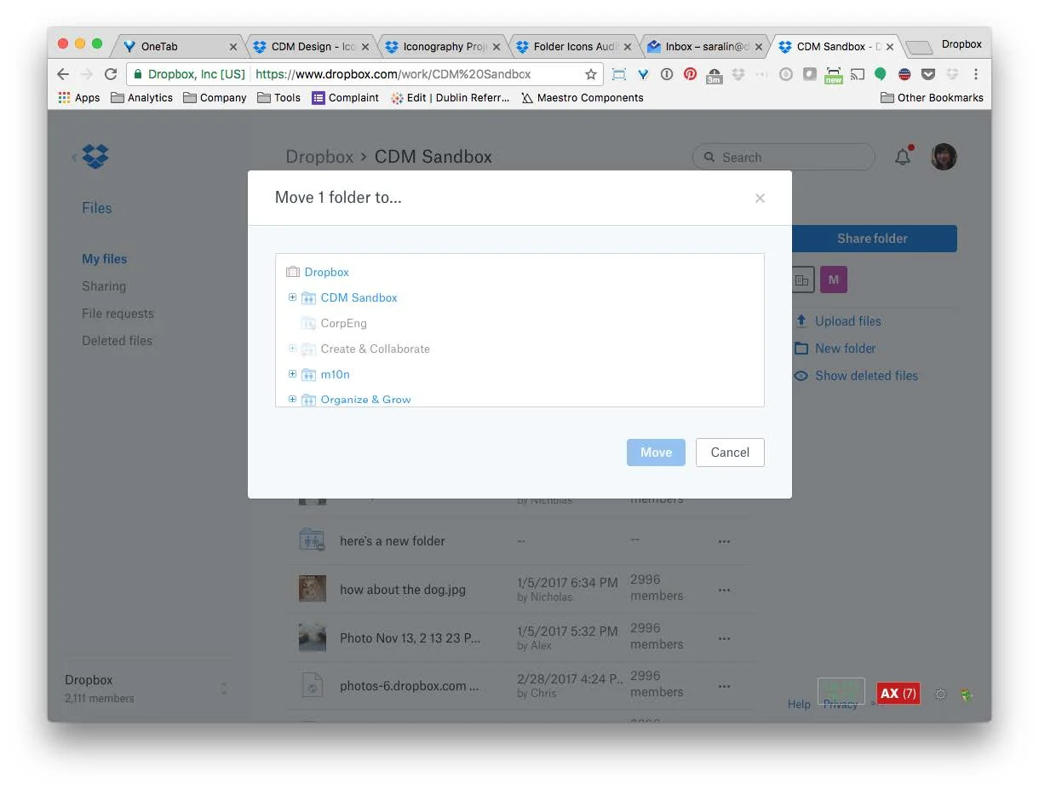
Task: Open options for how about the dog.jpg
Action: 724,590
